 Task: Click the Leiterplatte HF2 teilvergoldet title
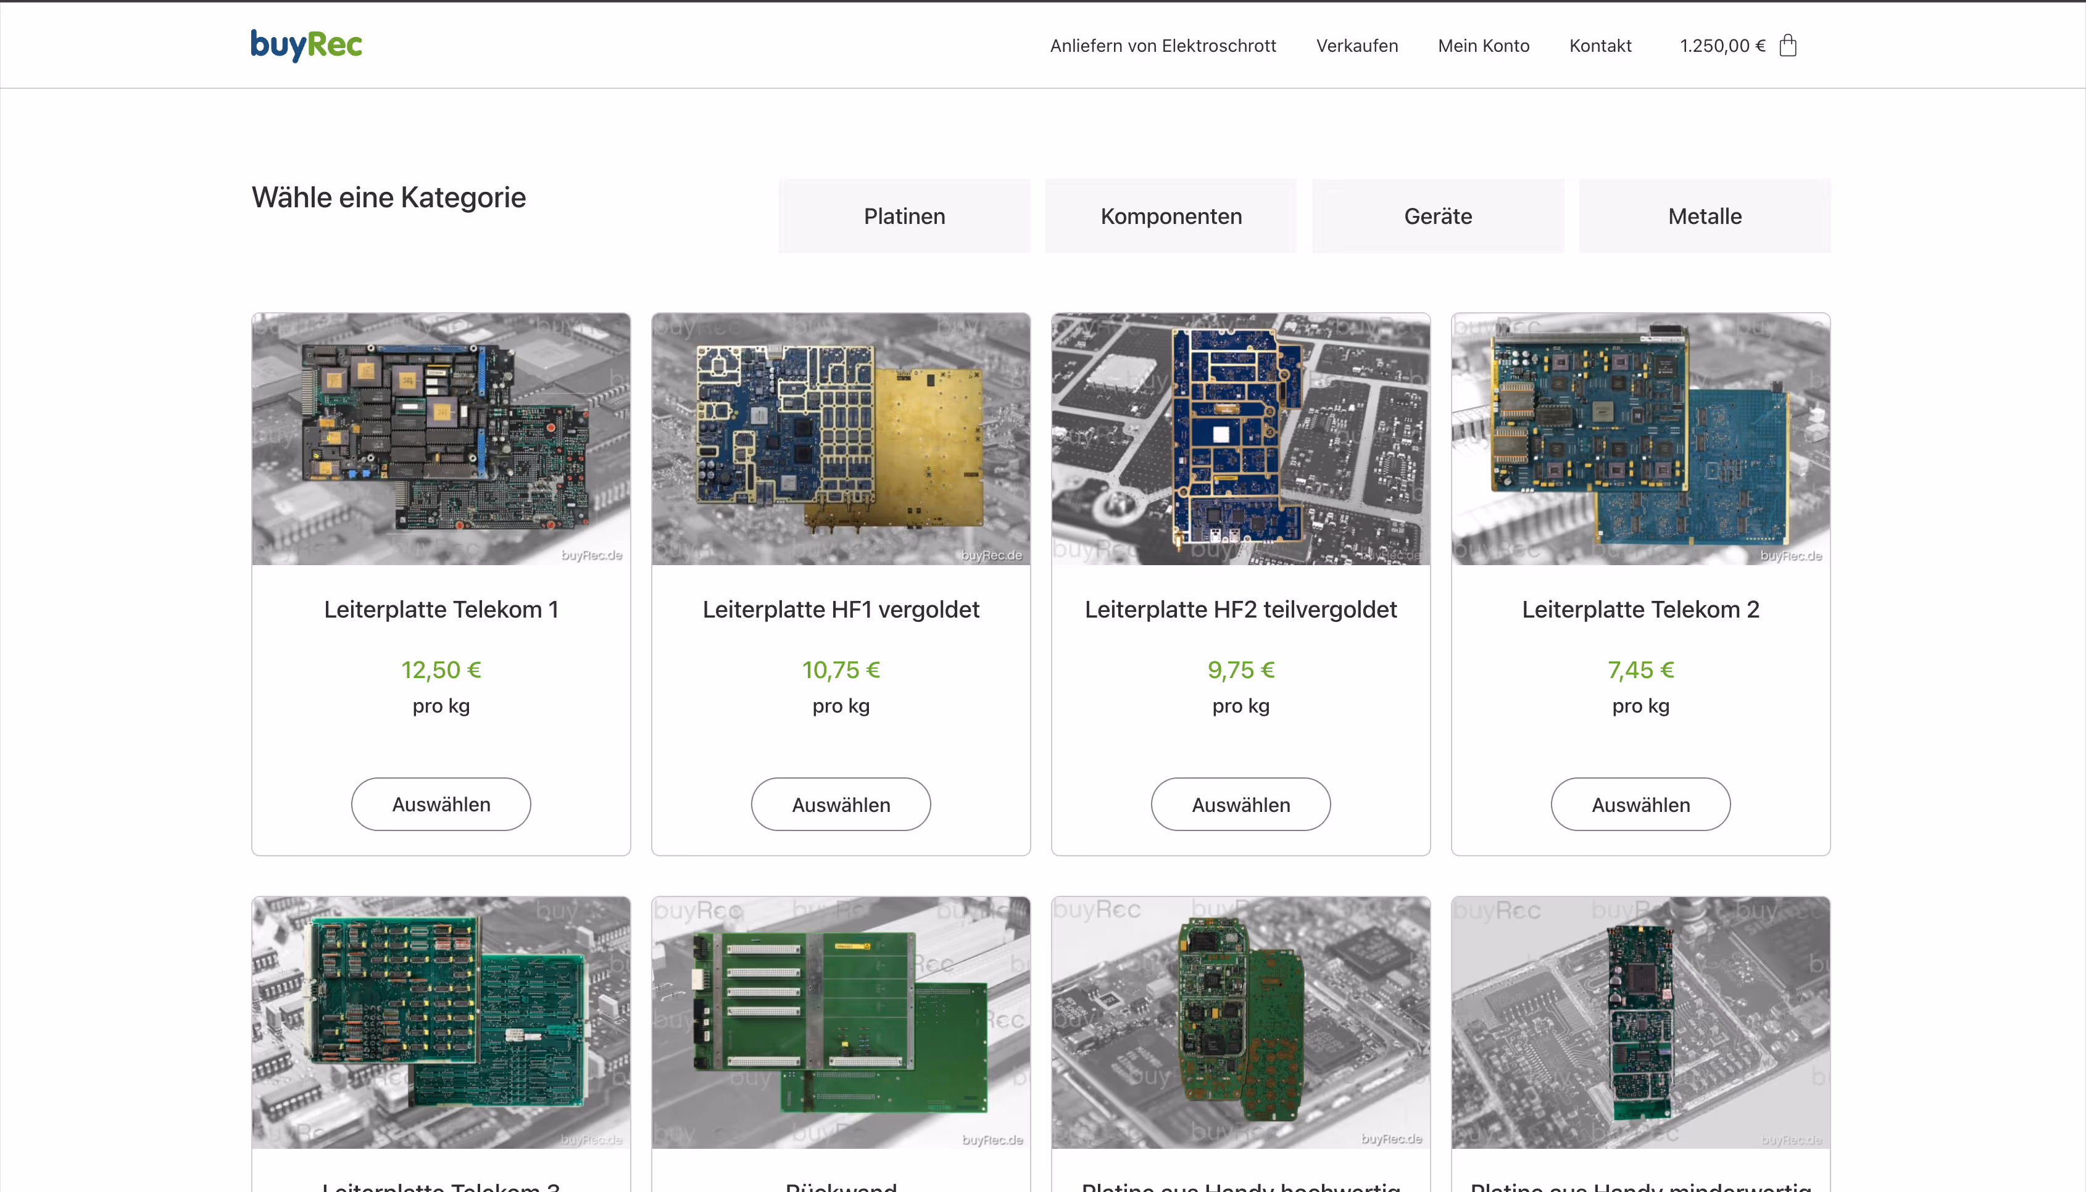click(1240, 609)
